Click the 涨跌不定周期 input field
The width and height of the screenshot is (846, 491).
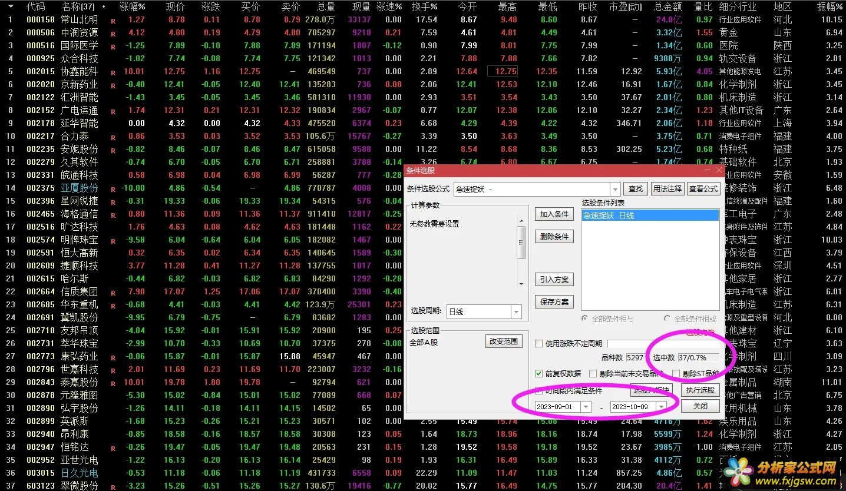662,344
